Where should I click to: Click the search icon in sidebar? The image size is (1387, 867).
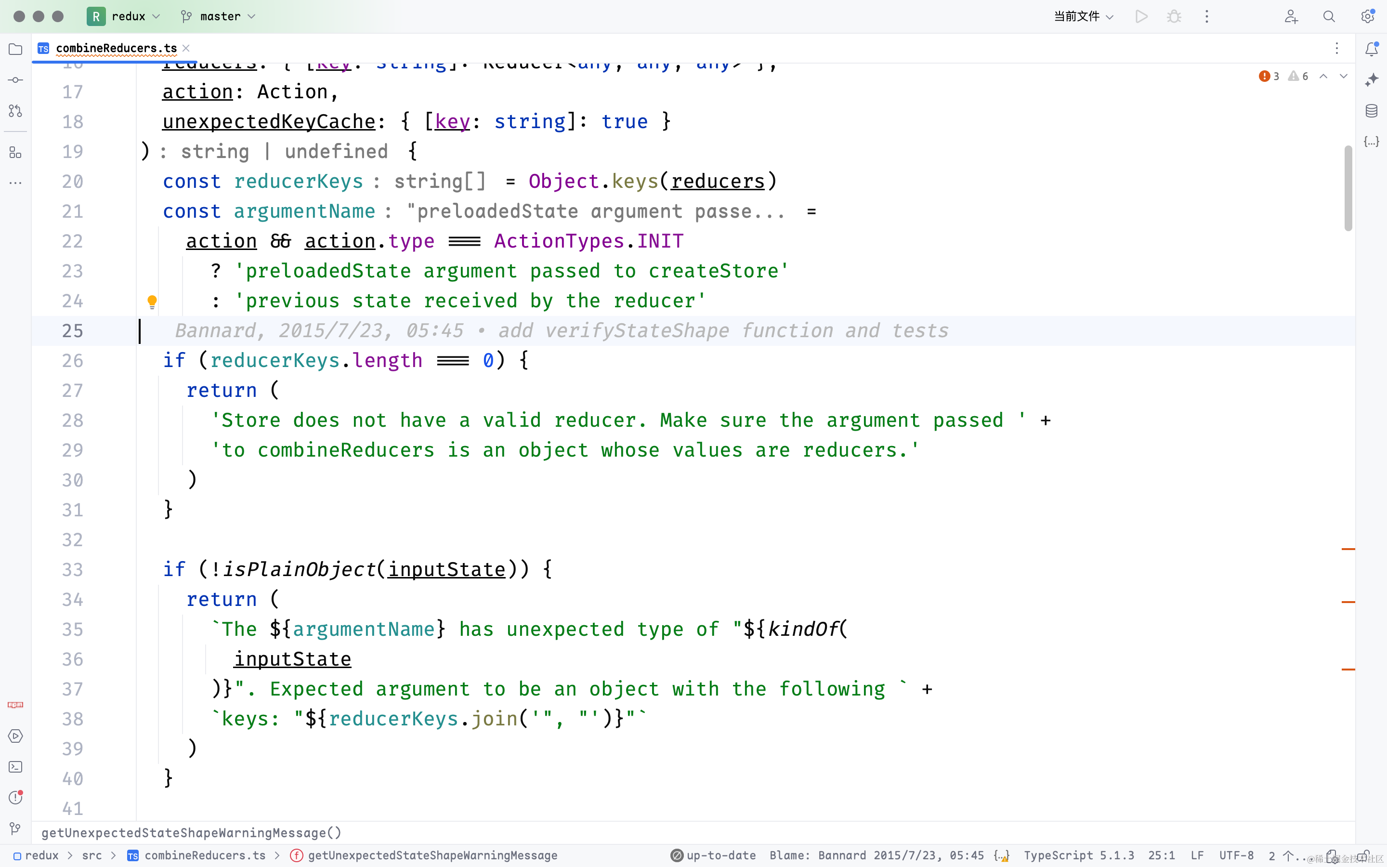pyautogui.click(x=1329, y=16)
